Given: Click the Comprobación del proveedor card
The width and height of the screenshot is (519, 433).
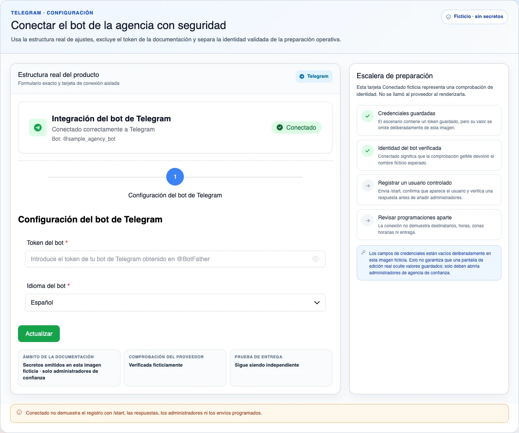Looking at the screenshot, I should tap(175, 368).
